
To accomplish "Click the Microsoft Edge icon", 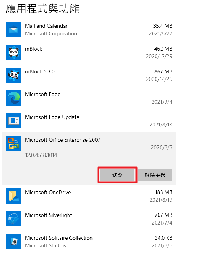I will pyautogui.click(x=14, y=98).
